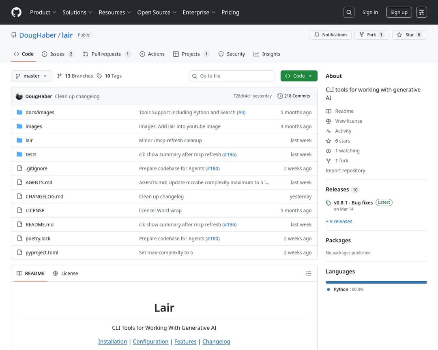The height and width of the screenshot is (350, 438).
Task: Open the lair folder icon
Action: click(x=19, y=140)
